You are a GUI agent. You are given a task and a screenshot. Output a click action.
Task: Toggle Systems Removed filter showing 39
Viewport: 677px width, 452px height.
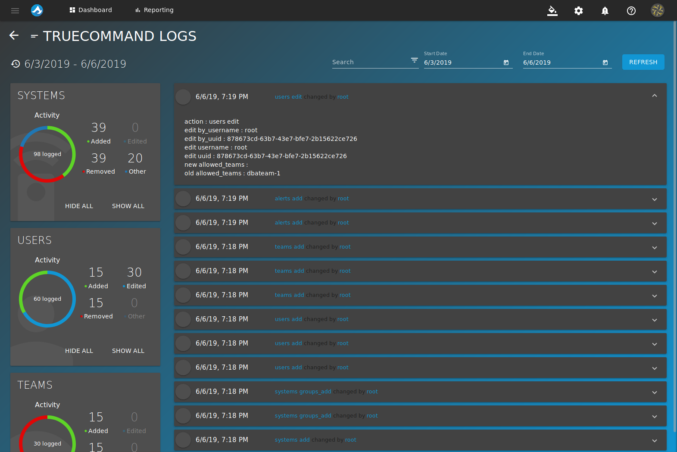click(x=99, y=164)
